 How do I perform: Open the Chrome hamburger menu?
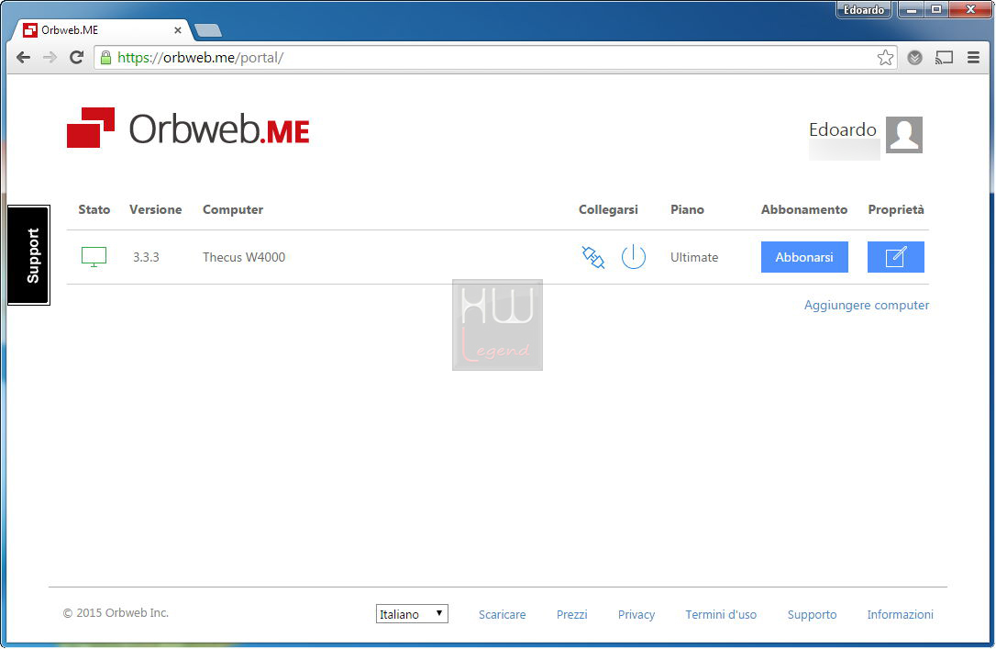click(973, 58)
